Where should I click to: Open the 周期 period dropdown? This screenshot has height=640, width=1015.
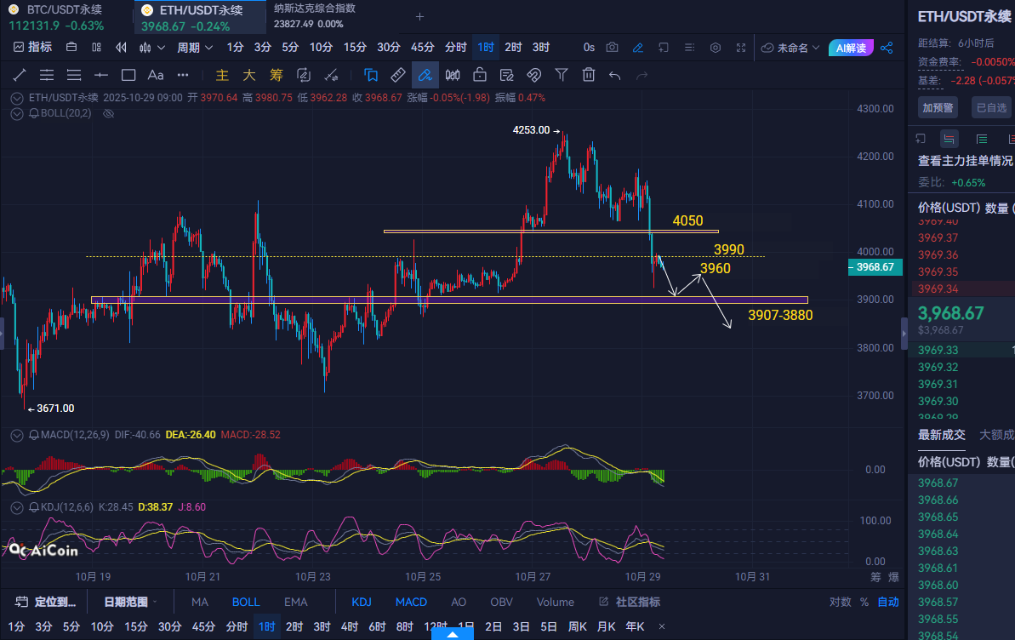193,48
